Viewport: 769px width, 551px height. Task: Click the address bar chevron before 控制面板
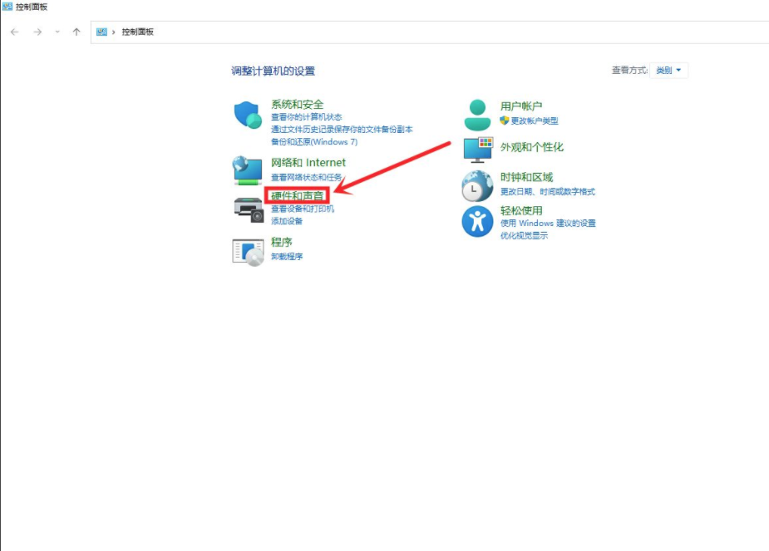113,32
